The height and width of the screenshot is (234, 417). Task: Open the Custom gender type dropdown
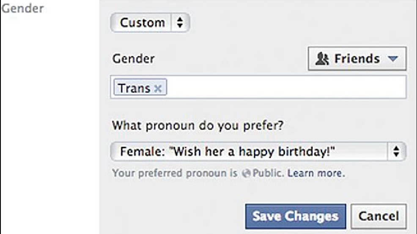(x=150, y=22)
